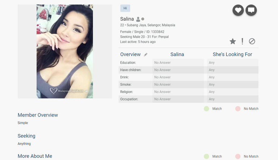Click the Anything text under Seeking

tap(24, 144)
